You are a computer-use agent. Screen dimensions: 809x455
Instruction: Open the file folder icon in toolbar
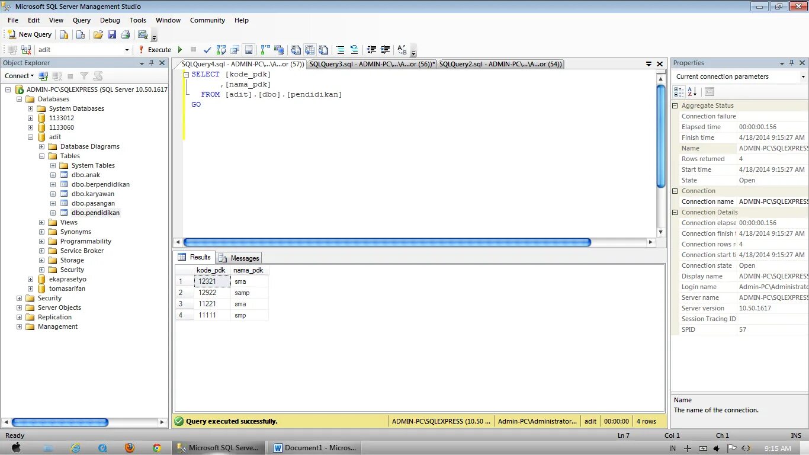tap(98, 34)
